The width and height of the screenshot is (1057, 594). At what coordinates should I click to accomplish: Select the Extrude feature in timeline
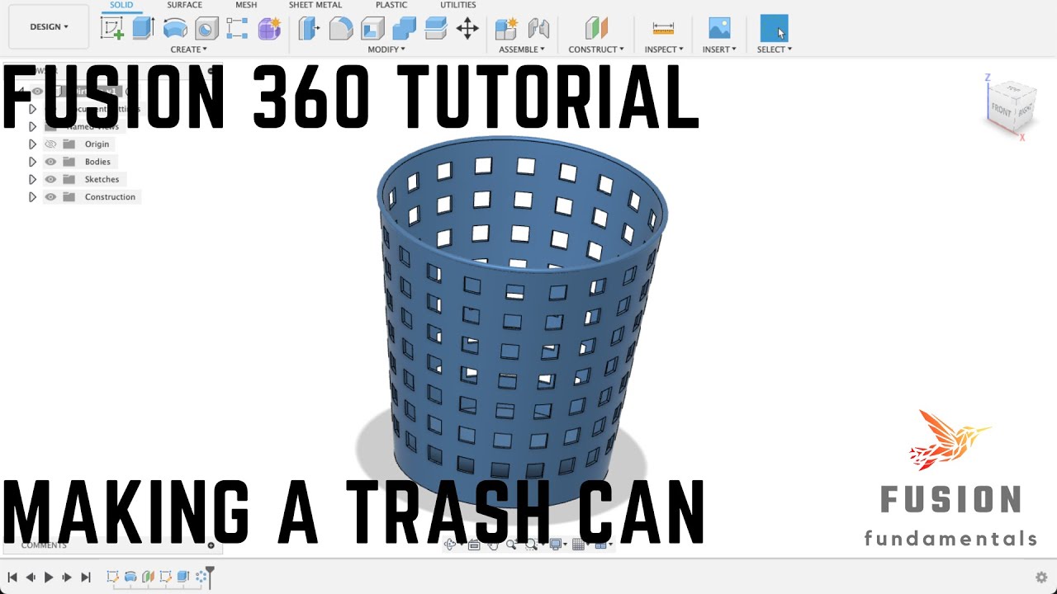(x=182, y=577)
